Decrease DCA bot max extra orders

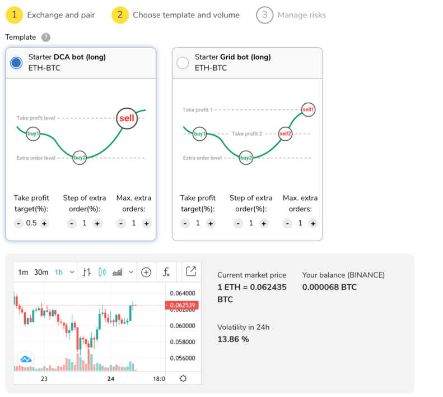(121, 224)
